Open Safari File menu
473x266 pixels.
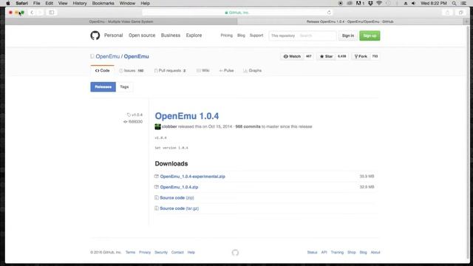click(x=36, y=3)
